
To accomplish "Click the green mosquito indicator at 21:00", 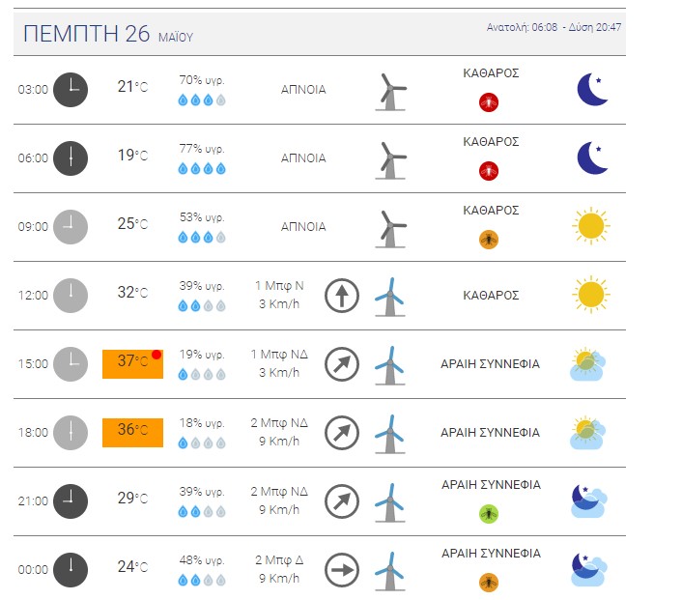I will point(490,513).
